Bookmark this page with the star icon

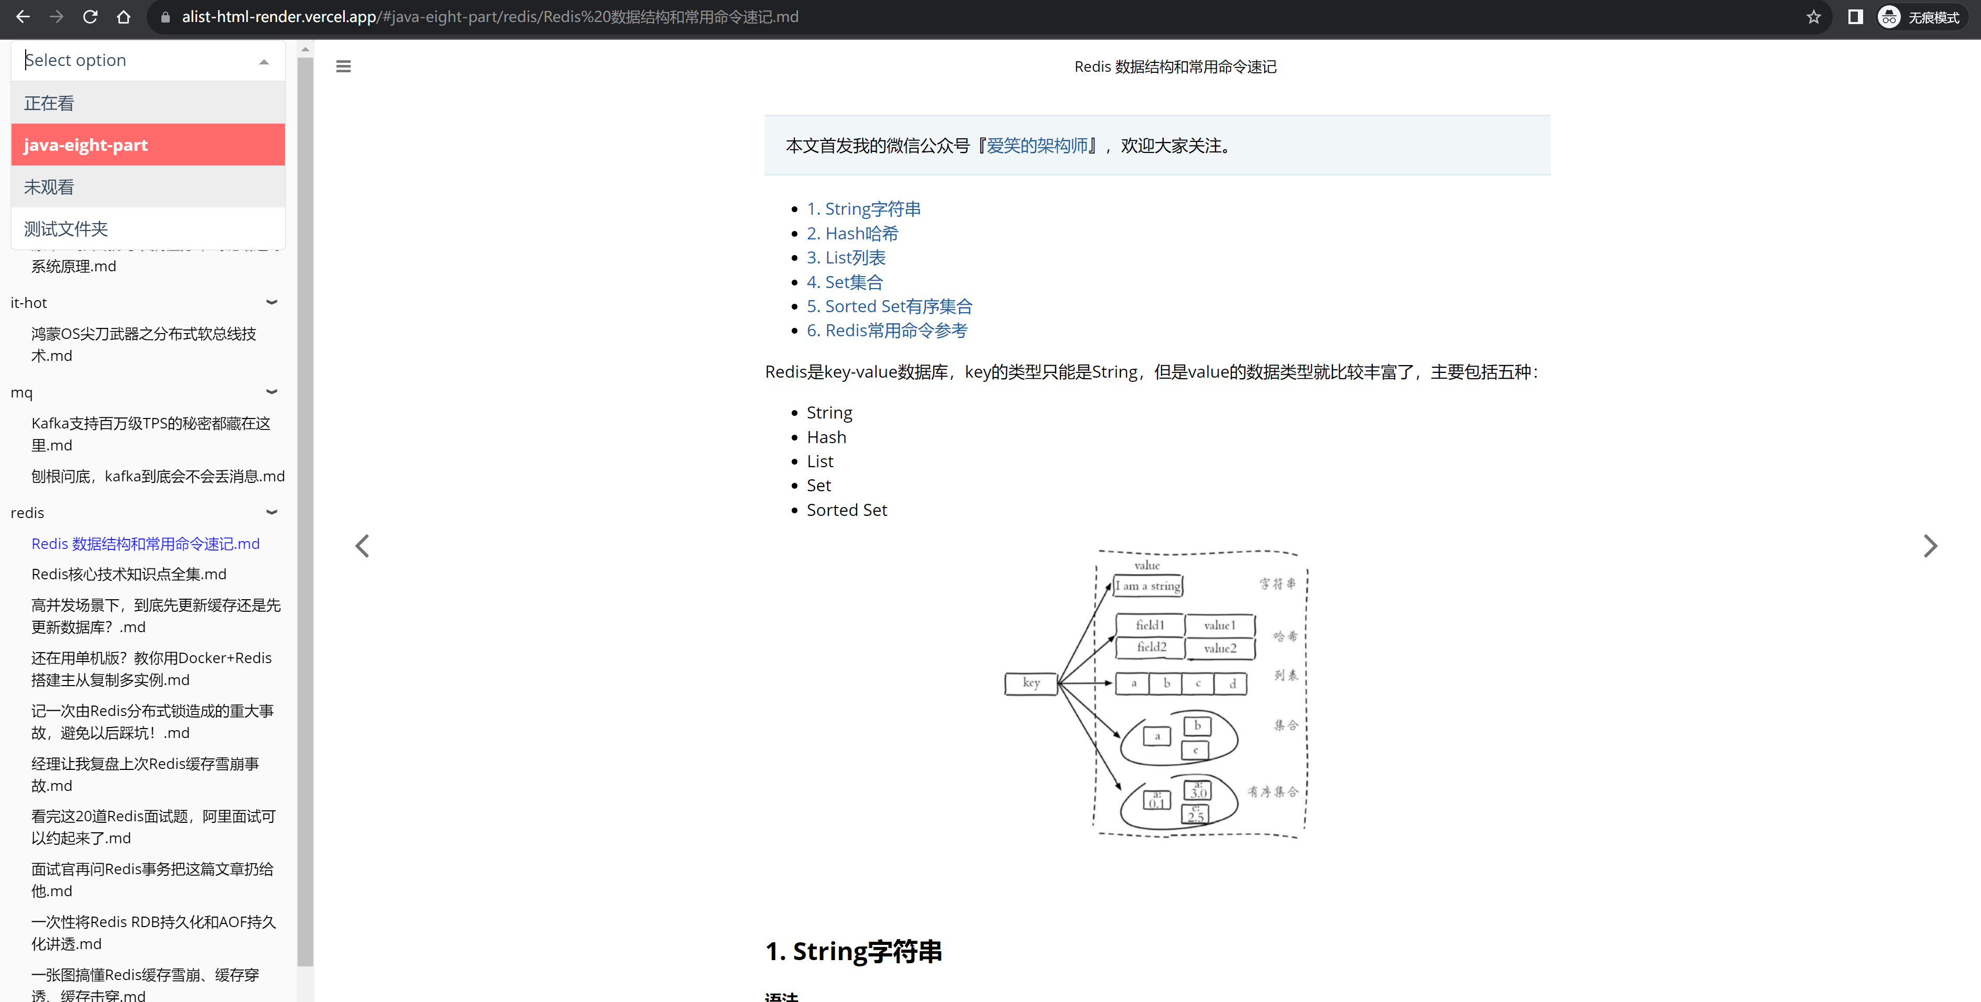(x=1813, y=17)
